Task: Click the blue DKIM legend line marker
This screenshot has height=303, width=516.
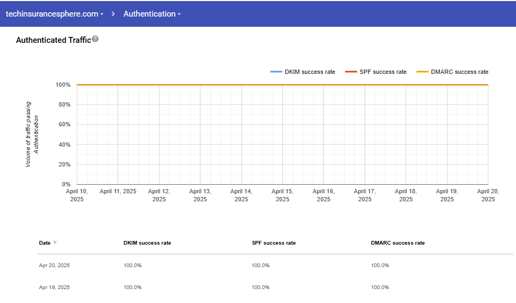Action: pos(276,72)
